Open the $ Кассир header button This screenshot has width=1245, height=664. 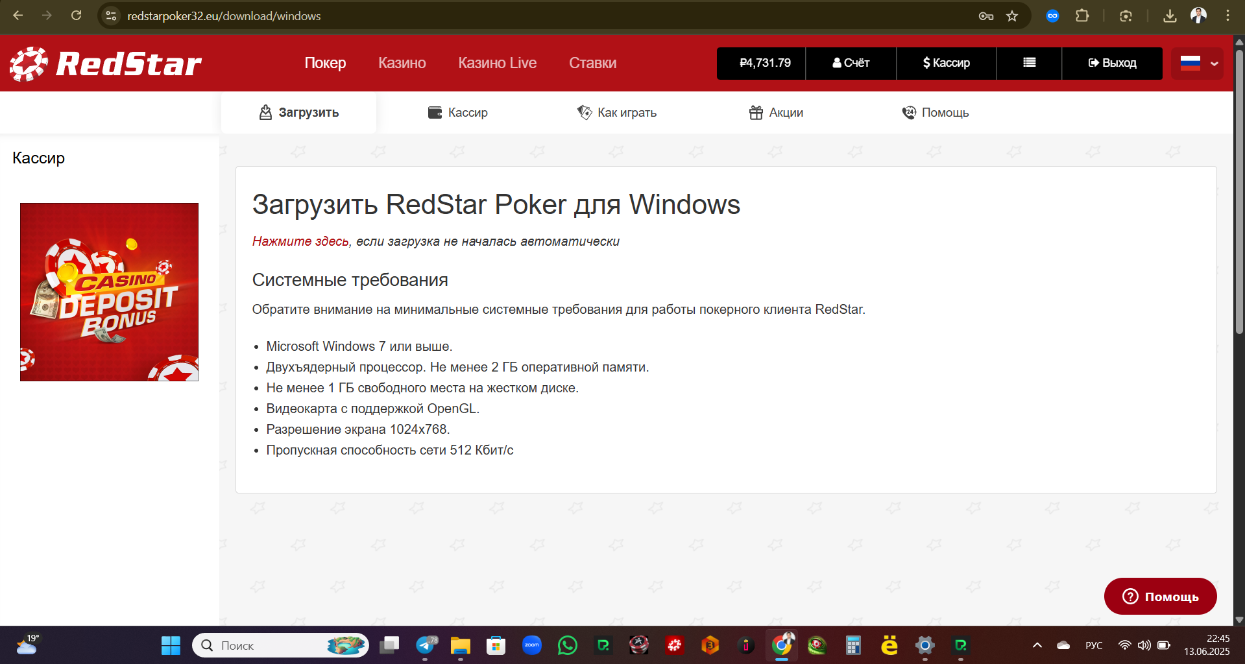pyautogui.click(x=946, y=63)
